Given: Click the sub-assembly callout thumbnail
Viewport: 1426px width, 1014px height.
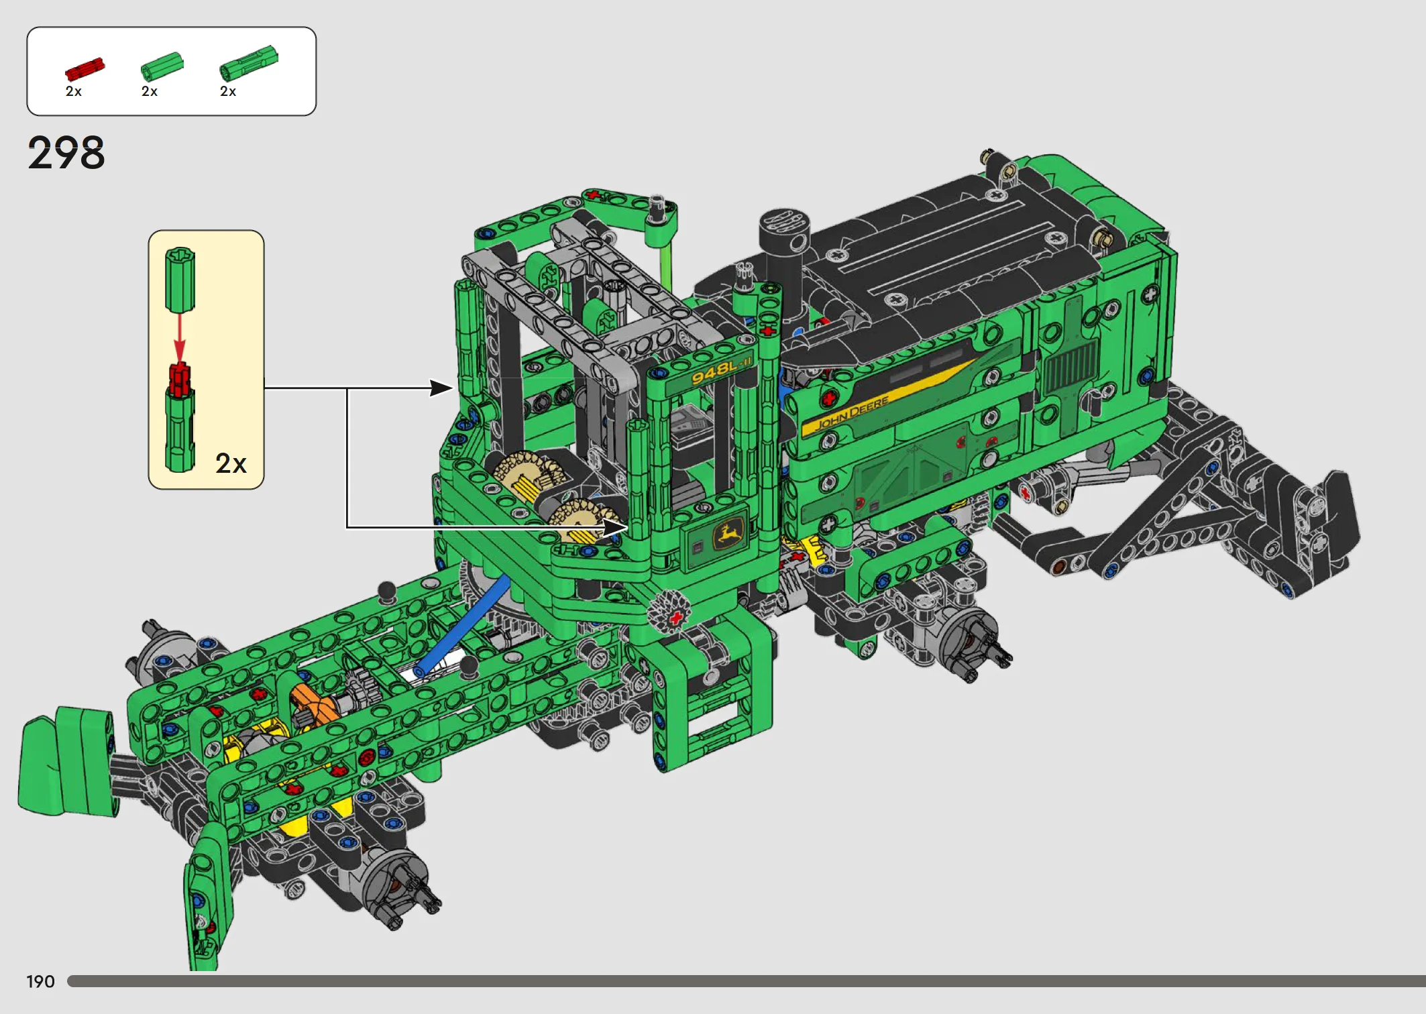Looking at the screenshot, I should tap(206, 359).
